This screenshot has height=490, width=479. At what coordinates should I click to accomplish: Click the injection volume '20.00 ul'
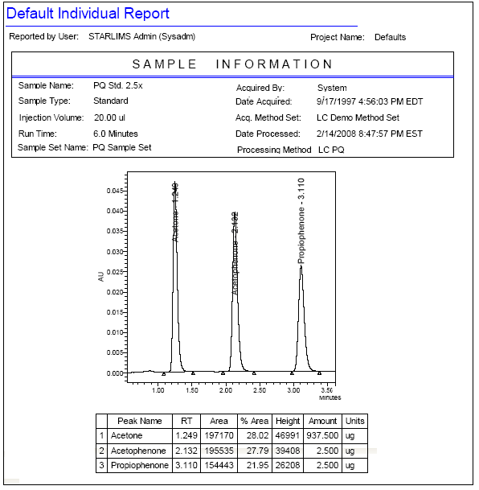pos(109,117)
